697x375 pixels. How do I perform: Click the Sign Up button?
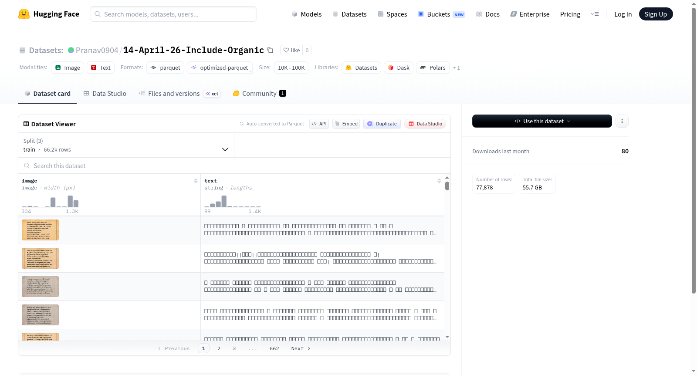[656, 14]
